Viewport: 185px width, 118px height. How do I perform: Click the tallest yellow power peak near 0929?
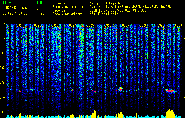[170, 113]
